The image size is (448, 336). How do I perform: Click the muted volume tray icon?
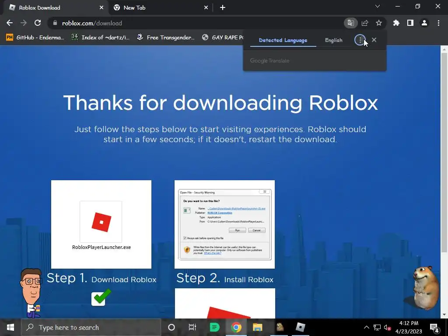pyautogui.click(x=387, y=327)
